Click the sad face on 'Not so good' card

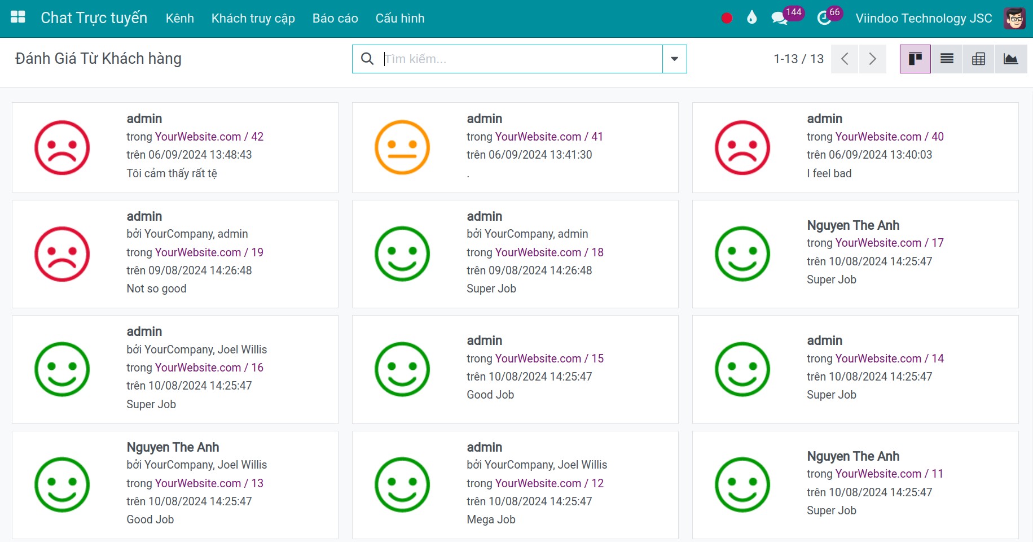click(62, 254)
